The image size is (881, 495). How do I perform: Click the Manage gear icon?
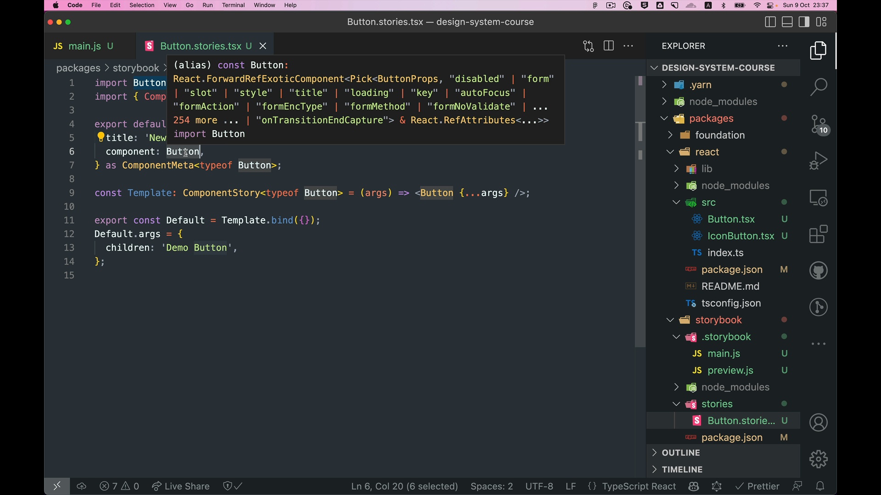click(x=819, y=459)
